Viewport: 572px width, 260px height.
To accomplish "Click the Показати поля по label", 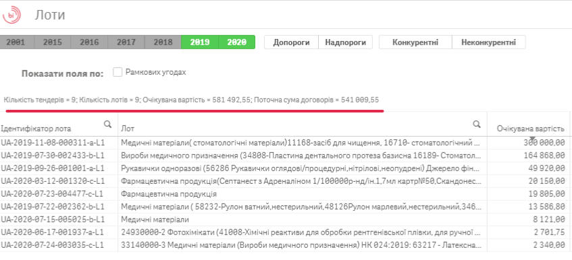I will pos(62,73).
